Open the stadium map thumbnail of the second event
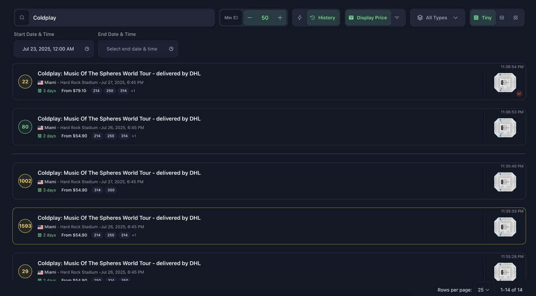This screenshot has height=296, width=536. coord(505,127)
